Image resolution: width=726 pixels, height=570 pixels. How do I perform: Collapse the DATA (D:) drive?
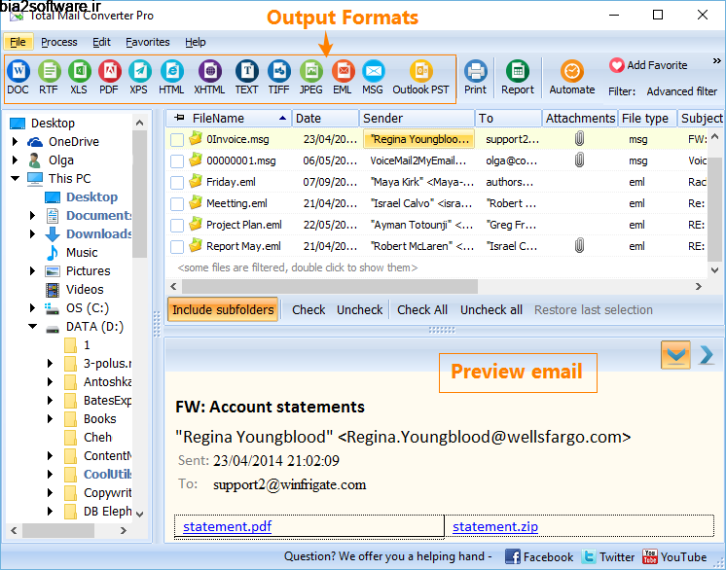point(32,326)
